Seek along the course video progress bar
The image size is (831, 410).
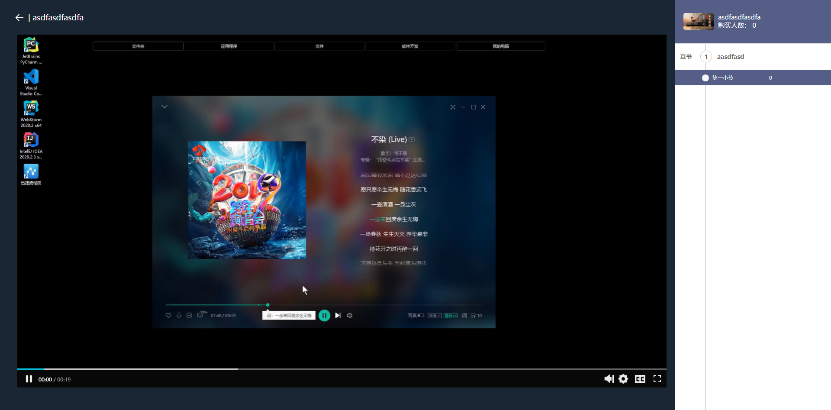(x=342, y=369)
